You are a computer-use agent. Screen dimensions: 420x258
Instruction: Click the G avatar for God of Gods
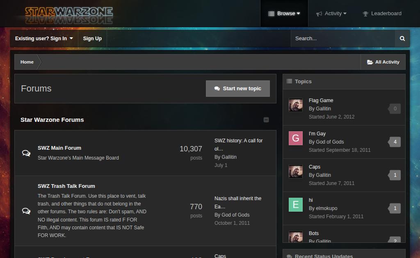(x=296, y=138)
